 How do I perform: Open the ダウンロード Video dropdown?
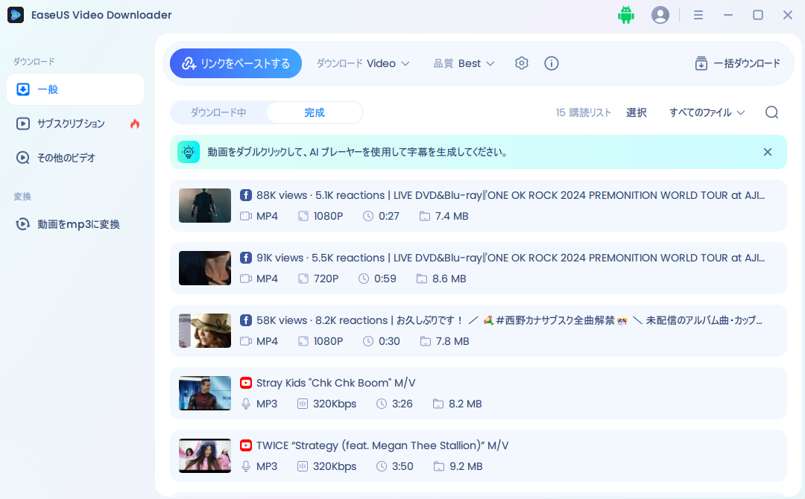coord(364,63)
